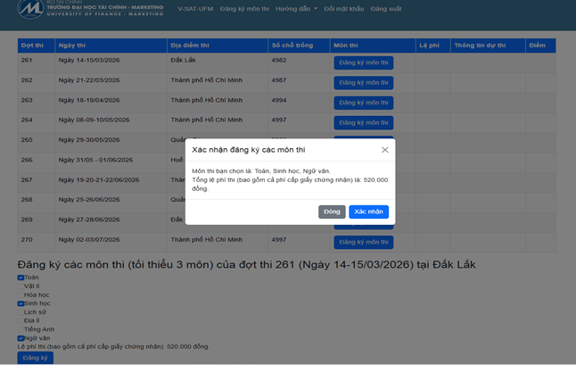Untick the Ngữ văn checkbox

coord(21,338)
